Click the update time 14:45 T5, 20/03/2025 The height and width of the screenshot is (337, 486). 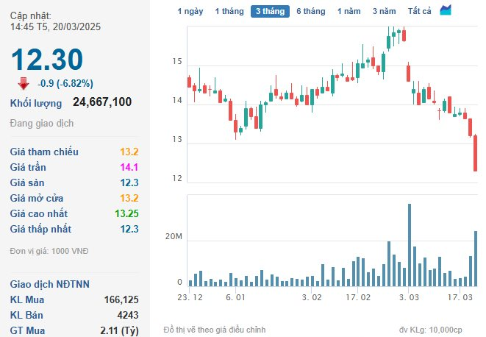point(55,27)
